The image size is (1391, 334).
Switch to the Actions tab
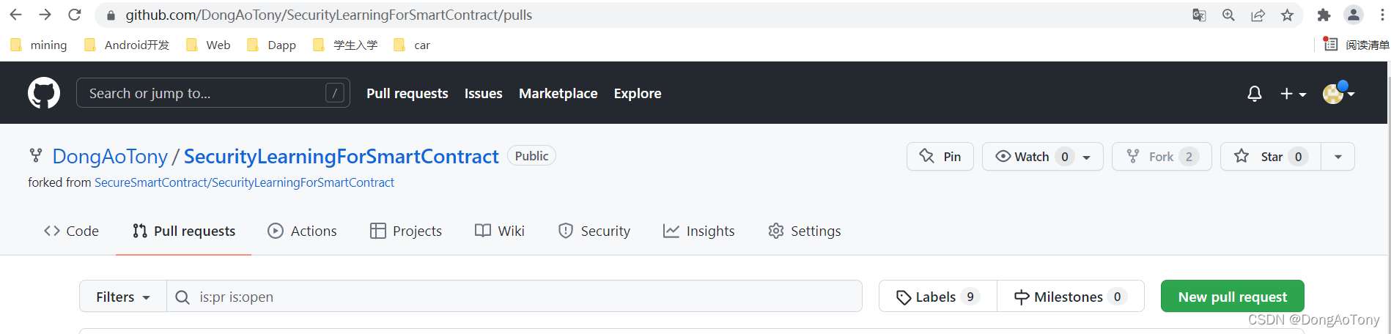(302, 231)
